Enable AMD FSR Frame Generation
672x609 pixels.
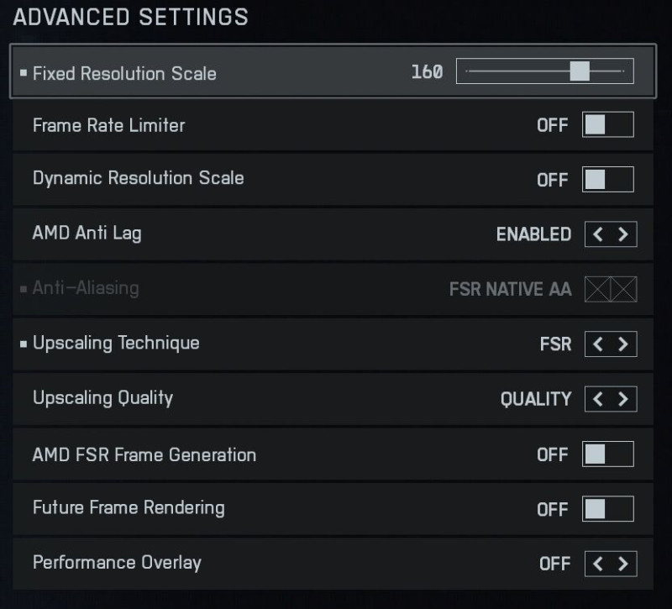[x=608, y=454]
